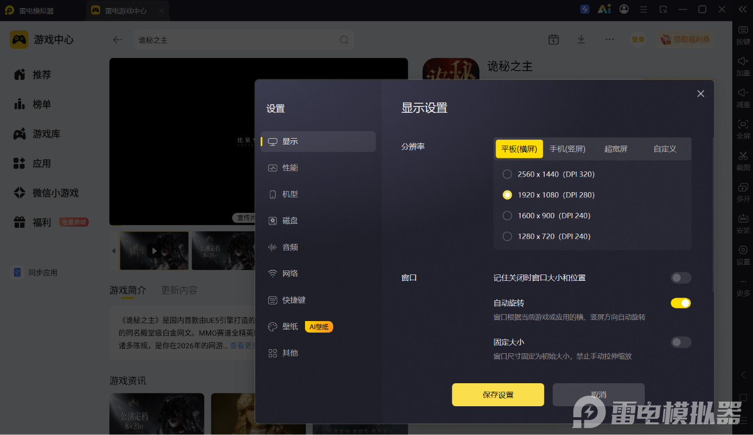Disable the 自动旋转 switch

pos(680,303)
